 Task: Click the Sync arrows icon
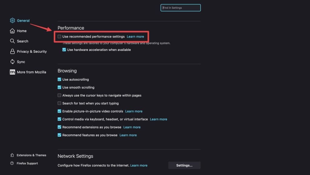(x=12, y=62)
